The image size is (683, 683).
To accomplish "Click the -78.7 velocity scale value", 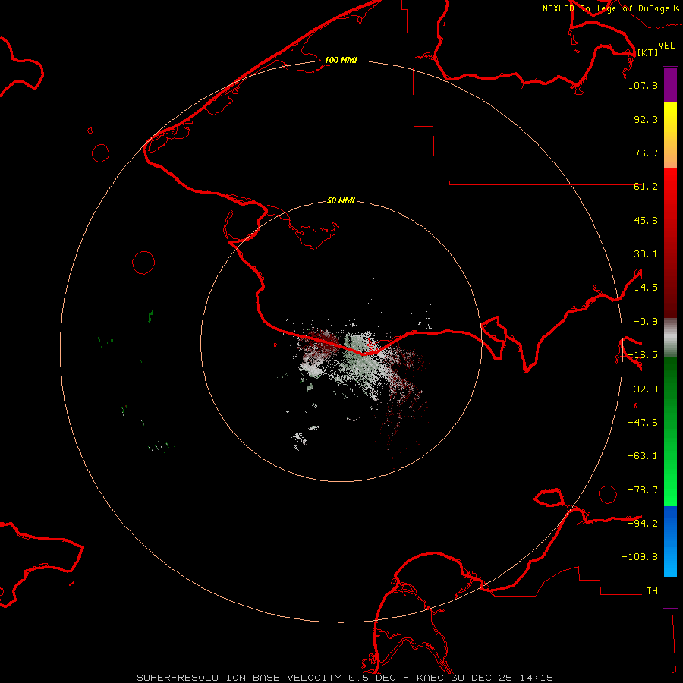I will [643, 490].
